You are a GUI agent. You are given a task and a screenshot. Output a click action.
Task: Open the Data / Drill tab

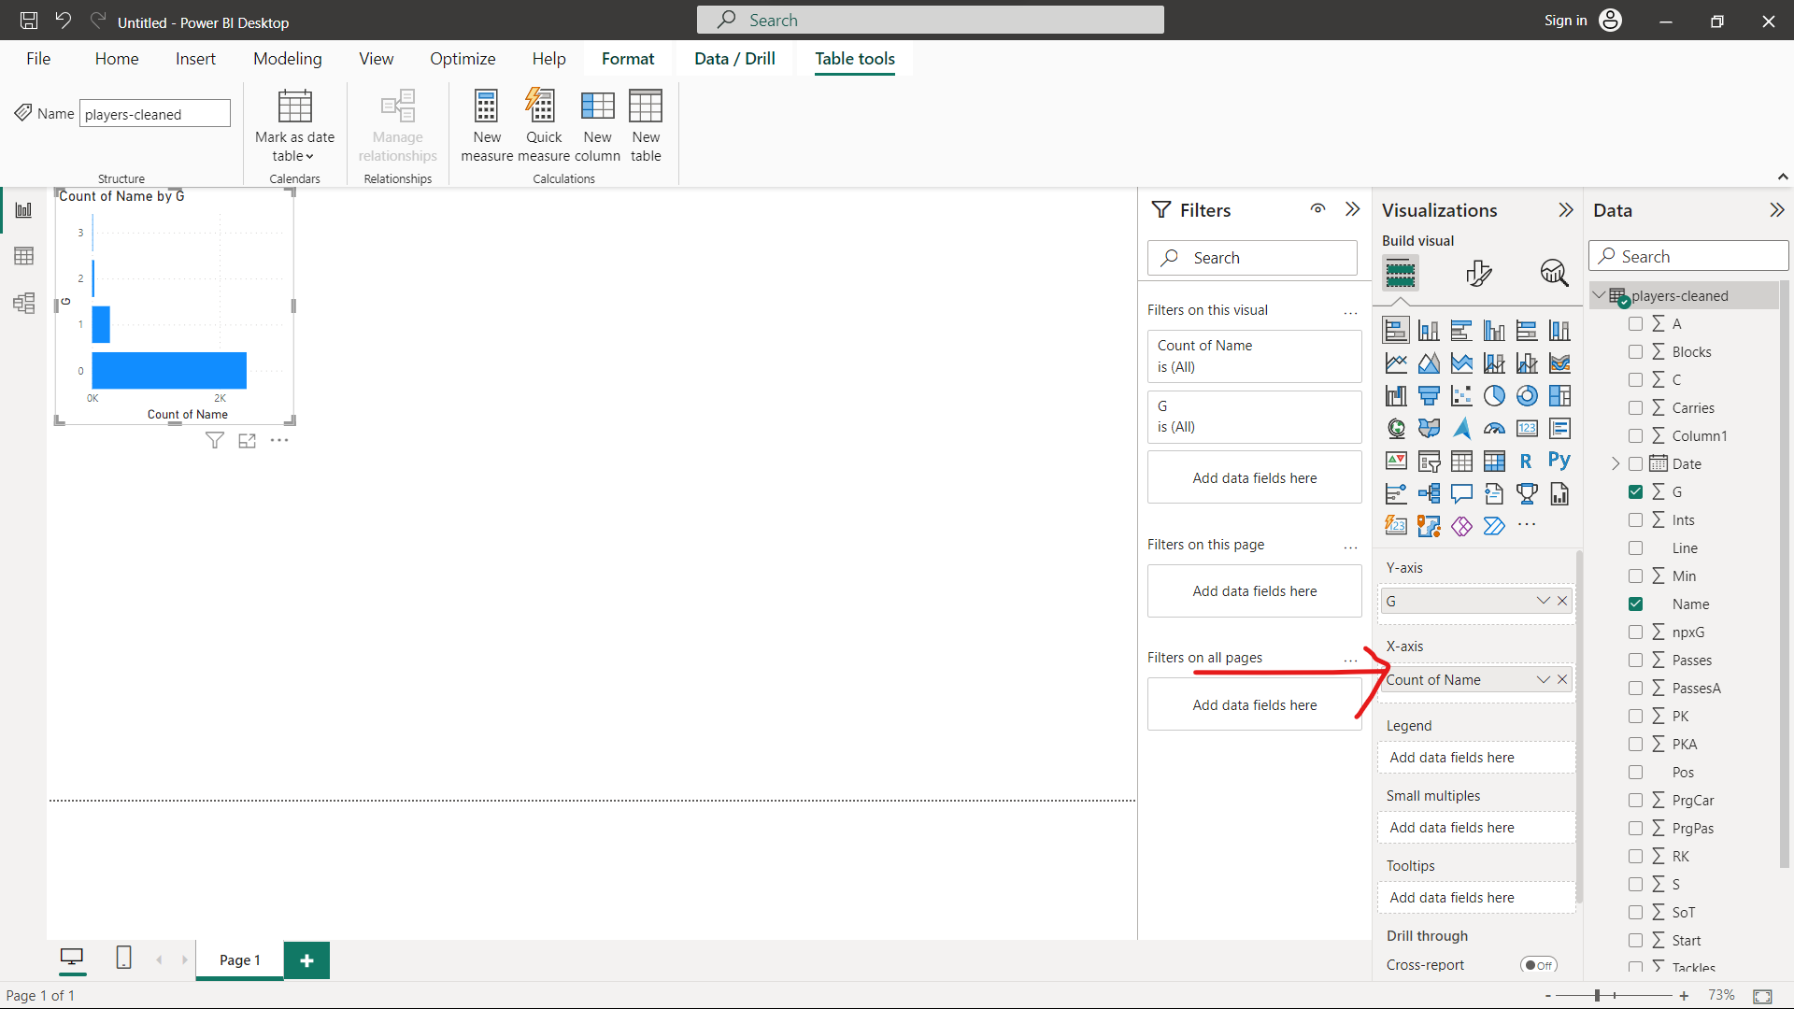coord(734,59)
